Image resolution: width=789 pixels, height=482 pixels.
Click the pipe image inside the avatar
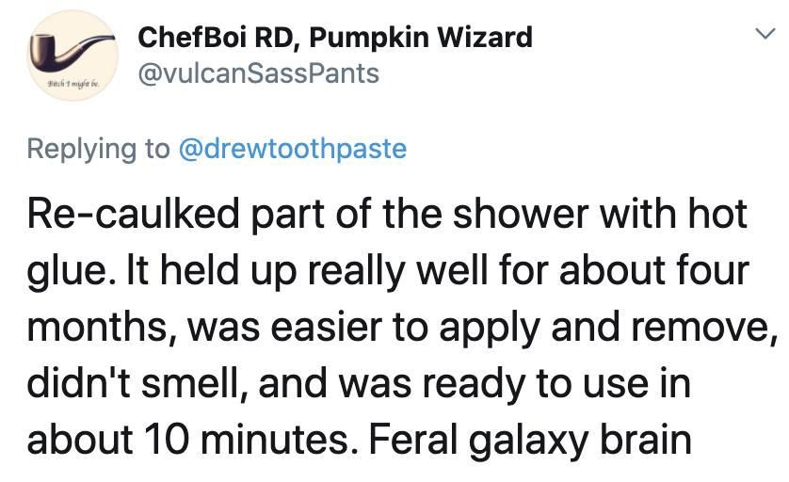coord(71,52)
